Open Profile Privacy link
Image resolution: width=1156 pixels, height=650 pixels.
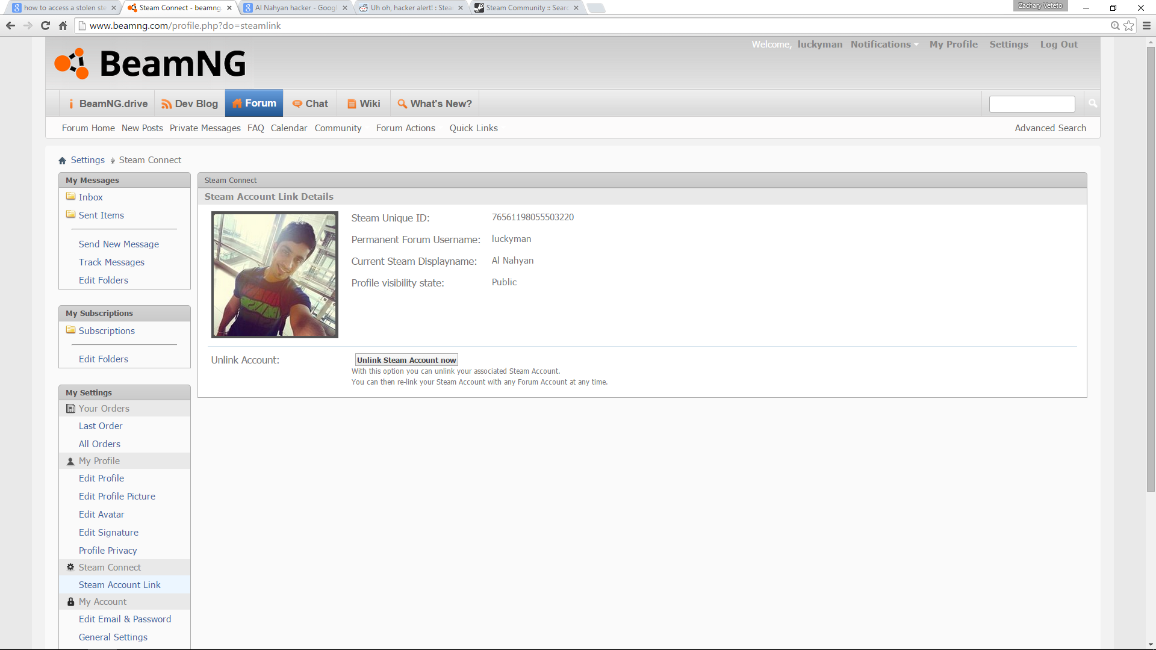[x=108, y=550]
